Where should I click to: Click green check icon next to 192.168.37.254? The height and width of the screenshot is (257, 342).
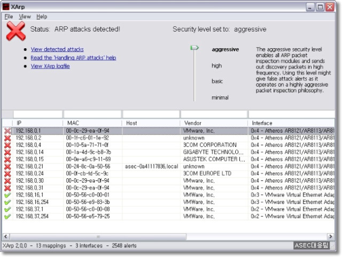tap(7, 217)
